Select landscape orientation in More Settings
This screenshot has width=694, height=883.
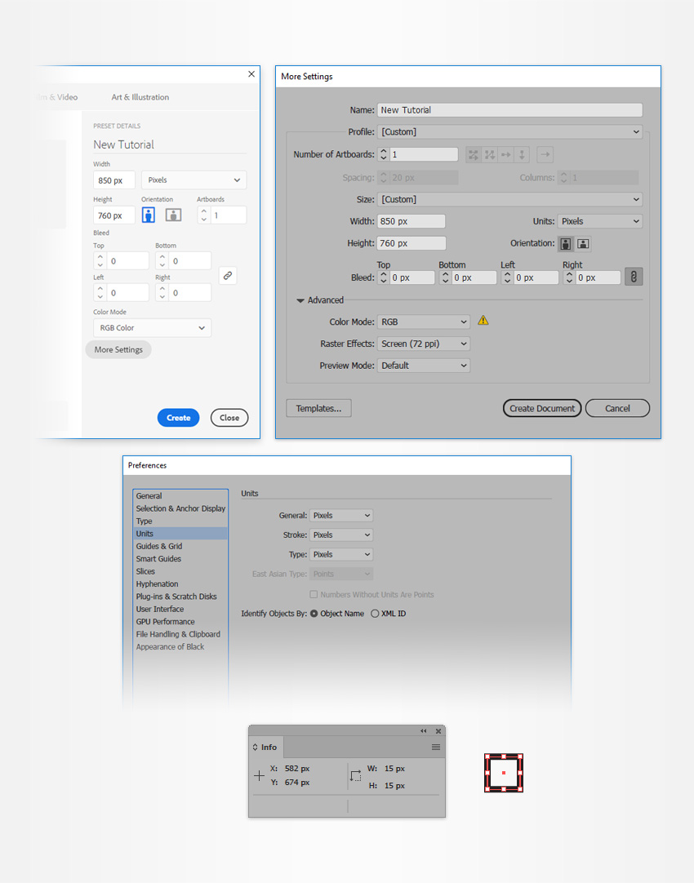coord(583,244)
